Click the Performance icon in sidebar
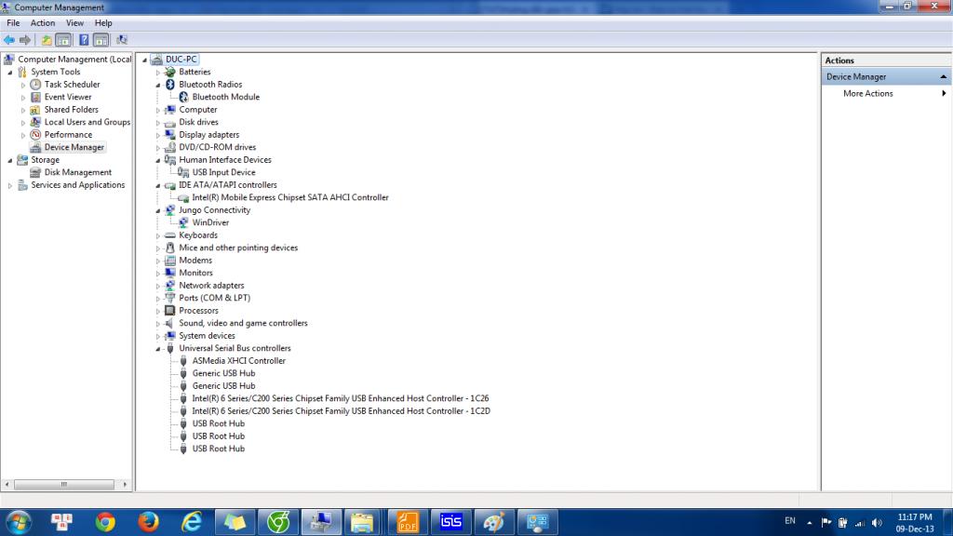Screen dimensions: 953x536 [x=36, y=135]
